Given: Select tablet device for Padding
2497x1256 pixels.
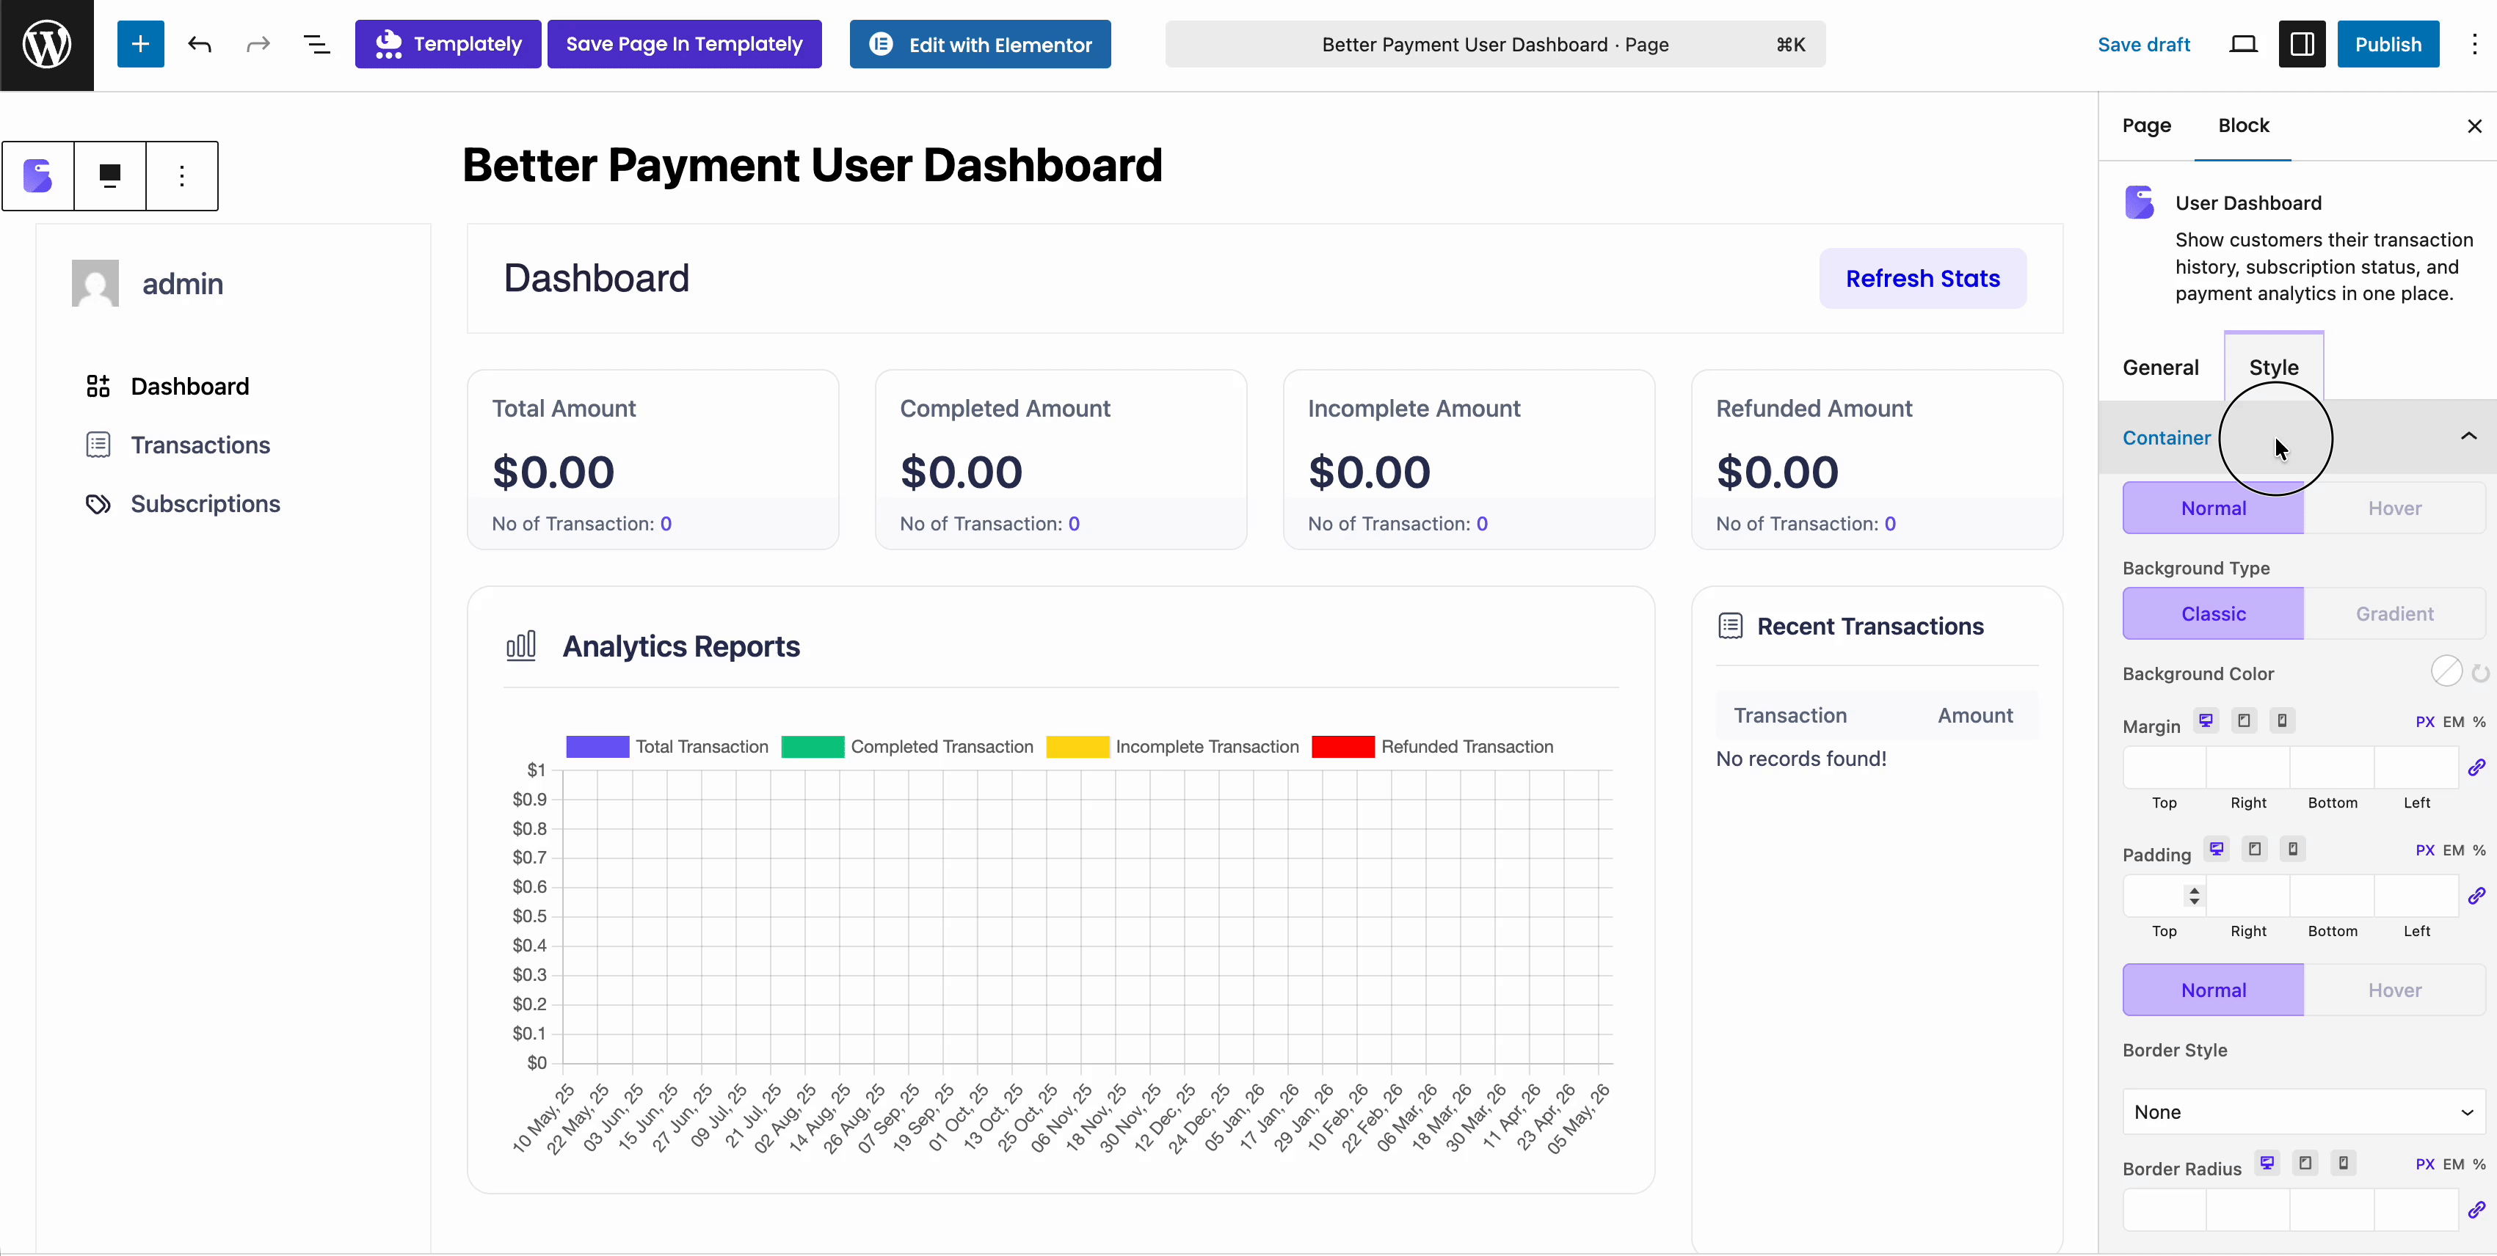Looking at the screenshot, I should [x=2255, y=849].
